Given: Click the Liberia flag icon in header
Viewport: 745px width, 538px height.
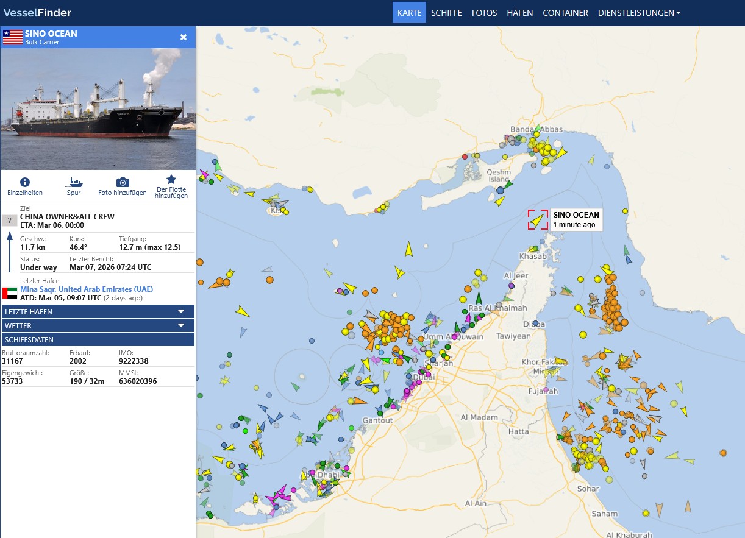Looking at the screenshot, I should 12,37.
